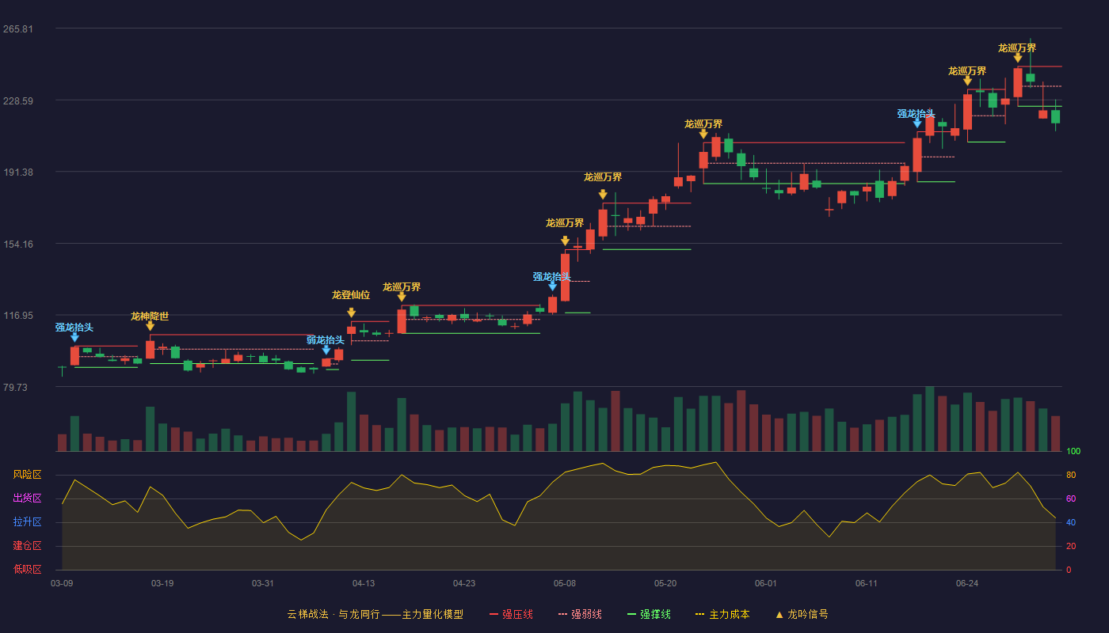This screenshot has width=1109, height=633.
Task: Click the 龙神降世 signal arrow marker
Action: point(150,326)
